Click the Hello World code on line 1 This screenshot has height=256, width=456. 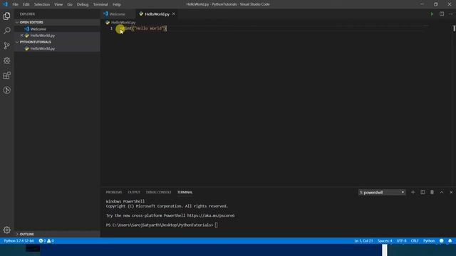coord(143,28)
